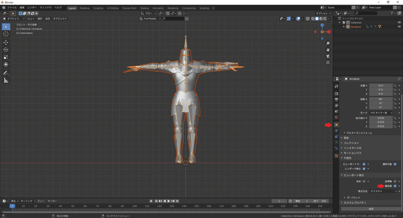Image resolution: width=403 pixels, height=218 pixels.
Task: Jump to the timeline start frame
Action: (156, 201)
